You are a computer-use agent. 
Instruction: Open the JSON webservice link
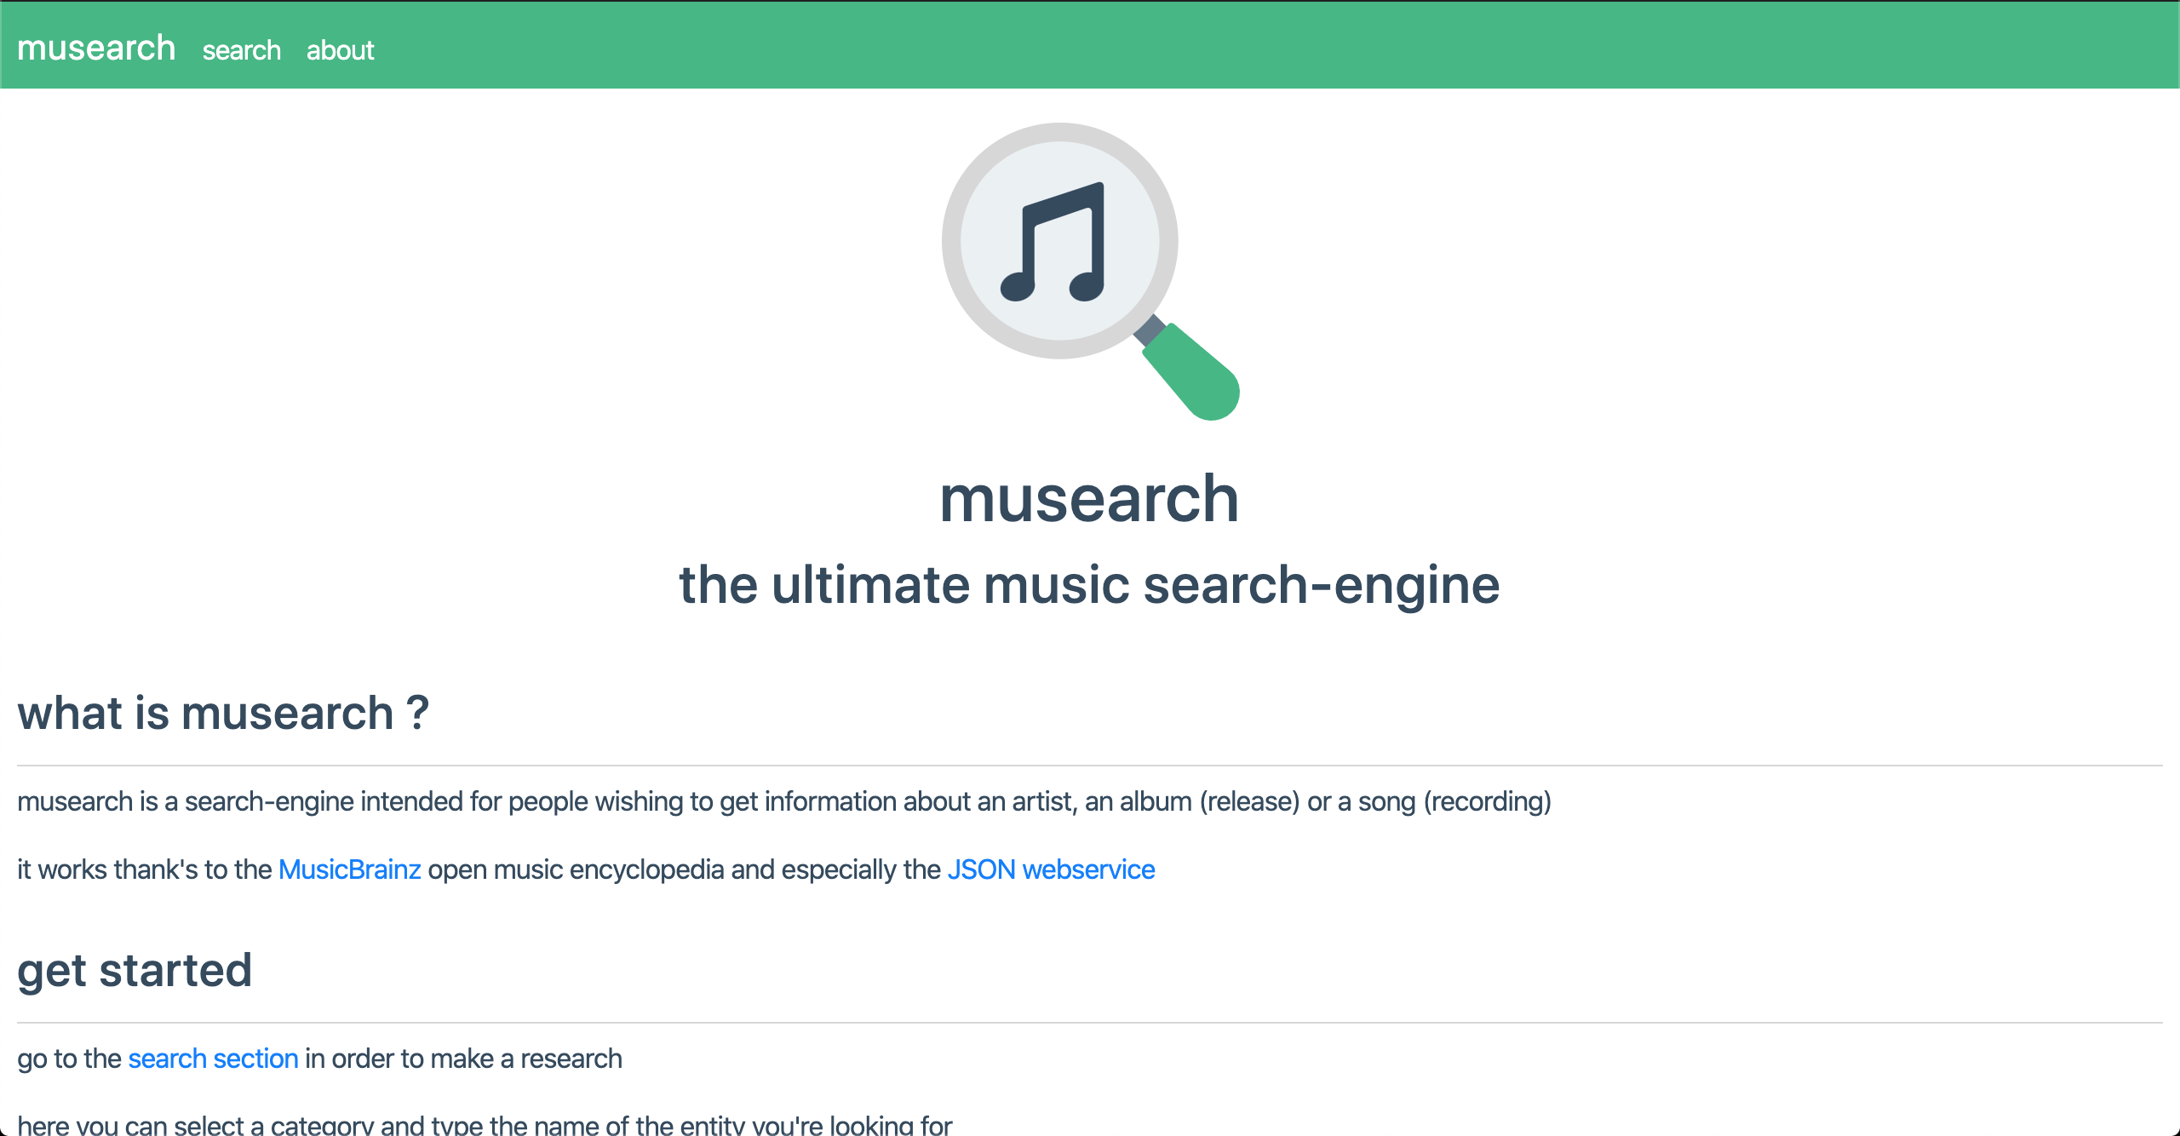coord(1052,869)
